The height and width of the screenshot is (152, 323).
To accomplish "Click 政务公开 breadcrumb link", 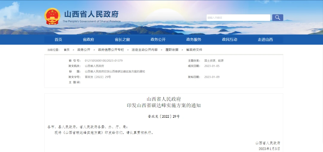I will (84, 50).
